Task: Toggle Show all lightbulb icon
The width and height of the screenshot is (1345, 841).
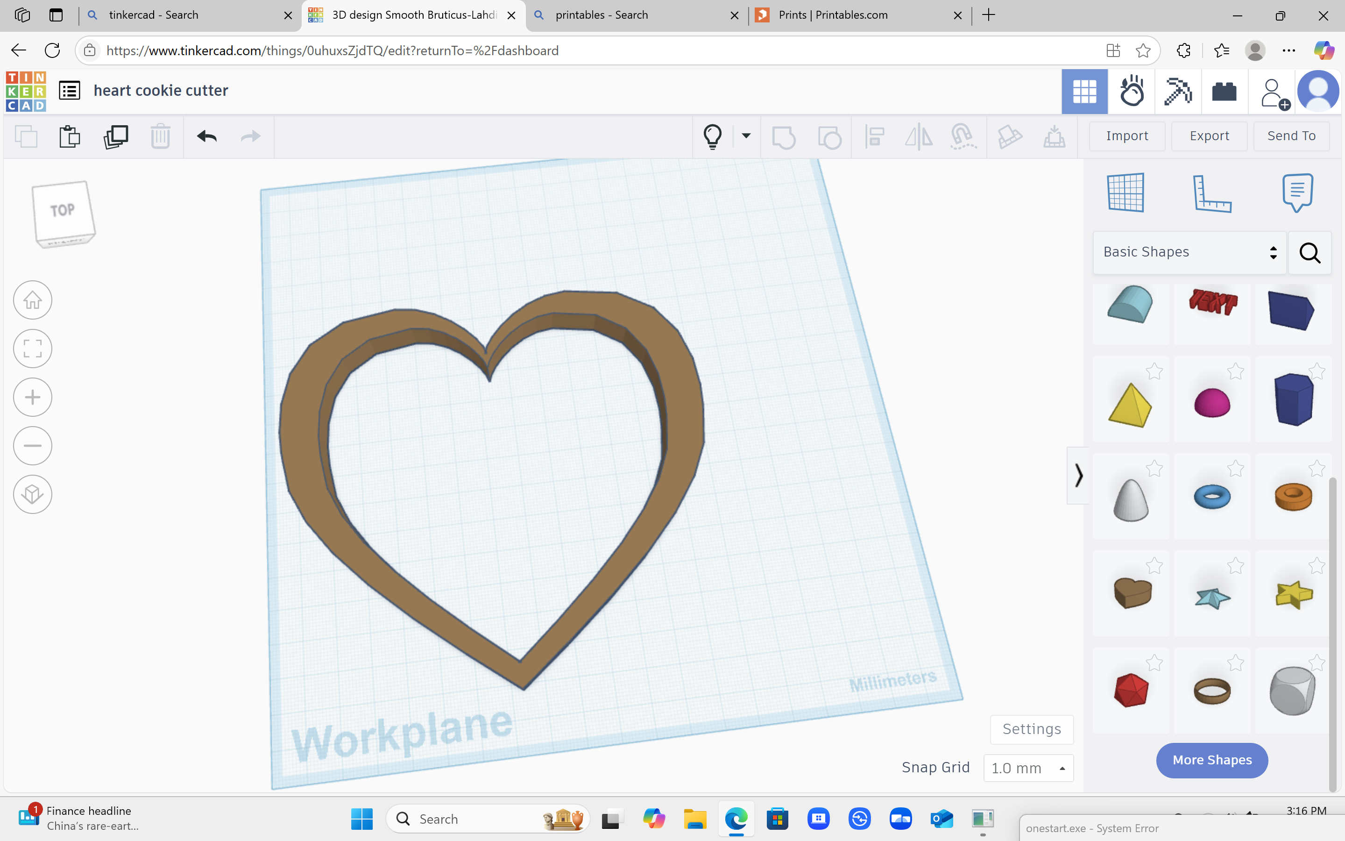Action: (713, 136)
